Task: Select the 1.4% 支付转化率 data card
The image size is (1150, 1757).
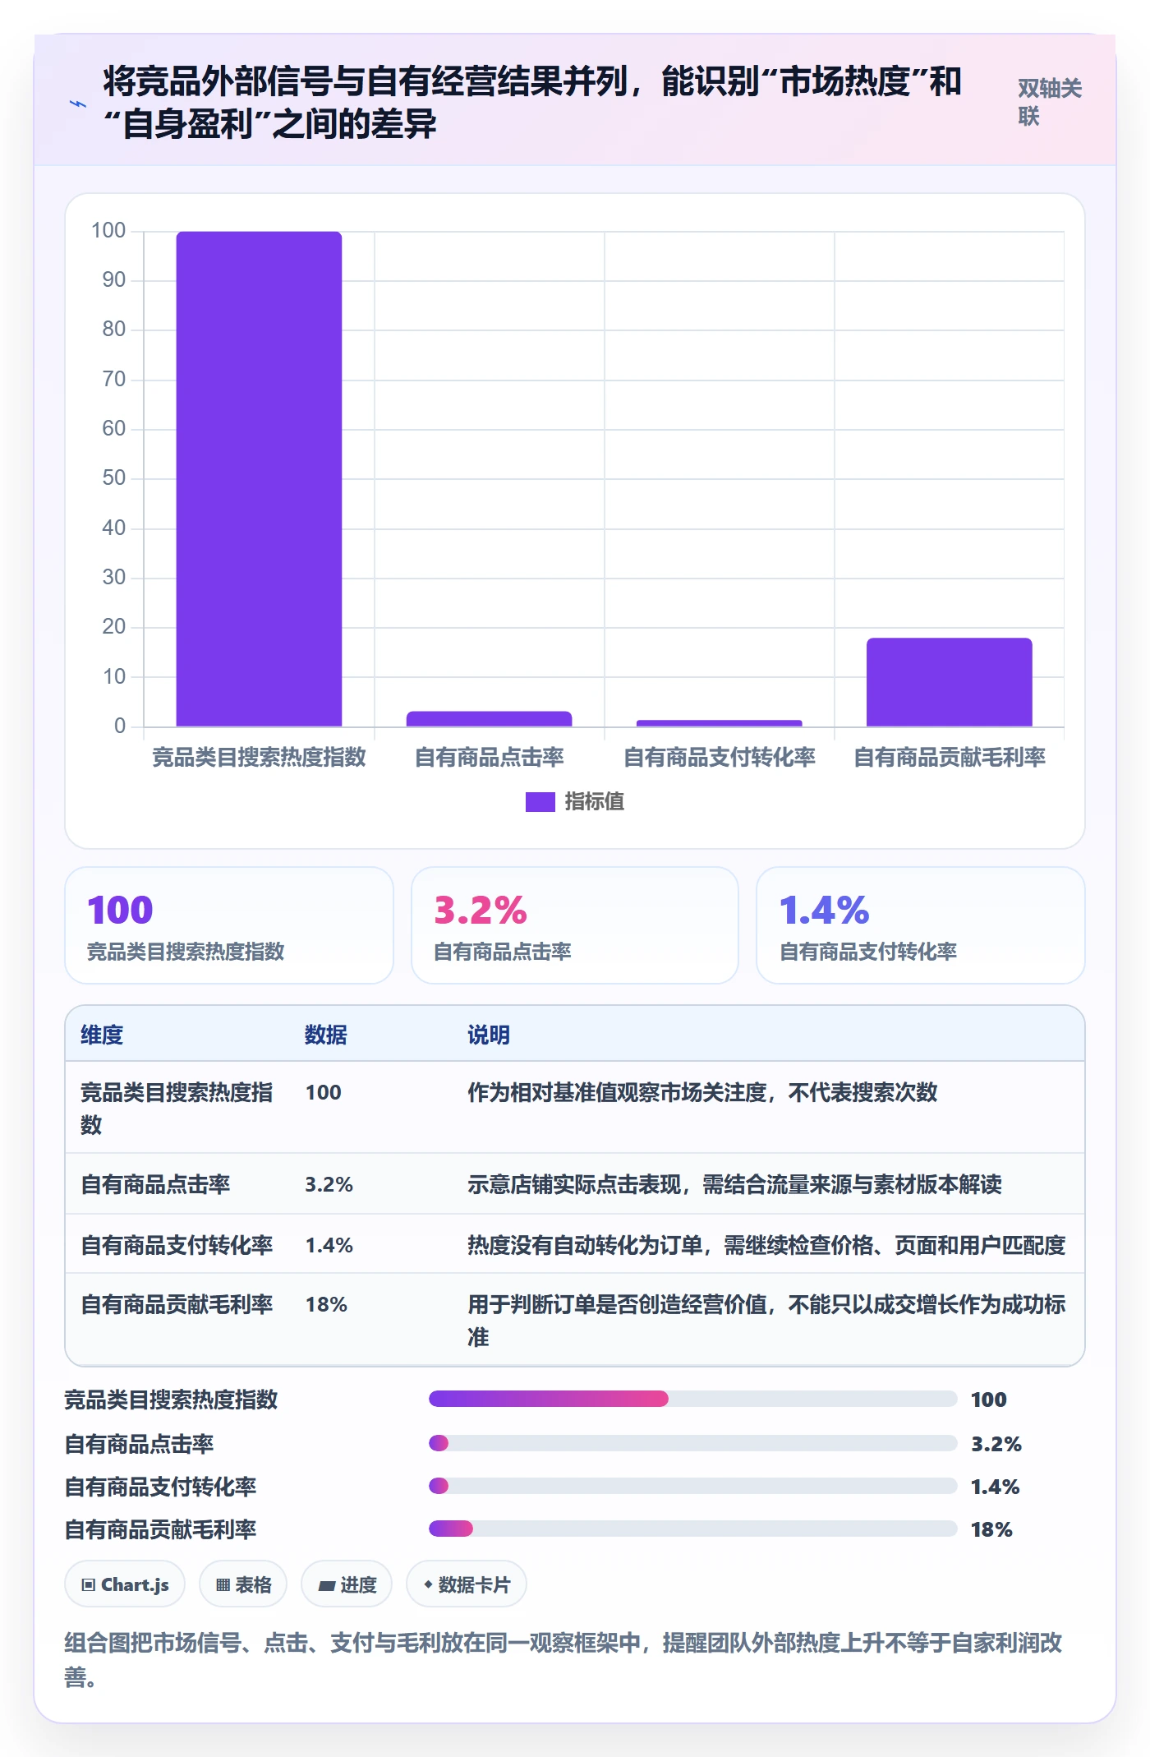Action: click(x=920, y=925)
